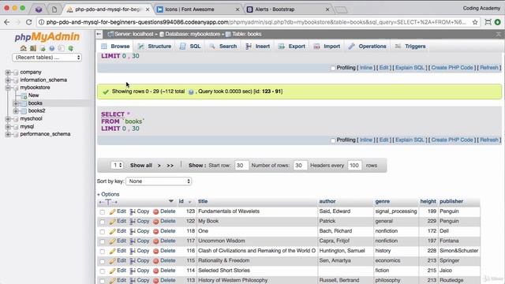505x284 pixels.
Task: Click the red Delete icon for row 115
Action: [x=156, y=261]
